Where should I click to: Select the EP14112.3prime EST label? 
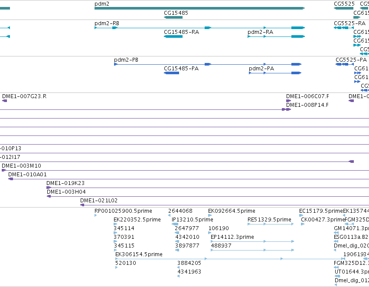click(x=232, y=237)
